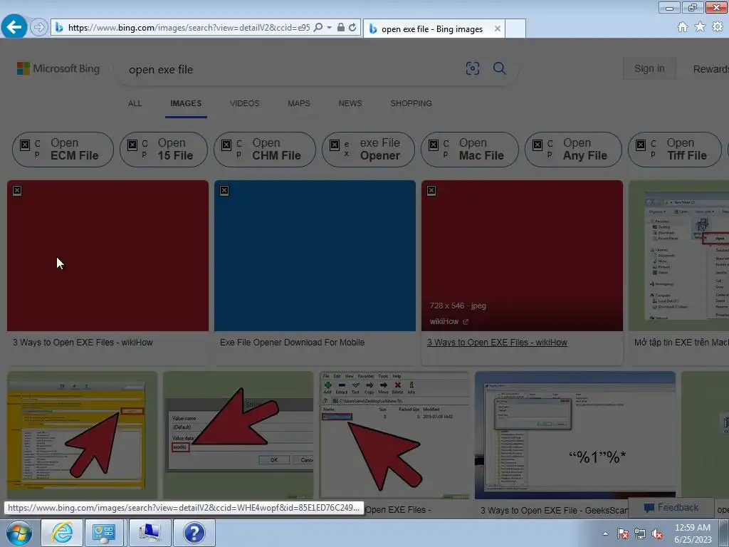Choose the 'Open CHM File' suggestion chip
Viewport: 729px width, 547px height.
click(x=265, y=150)
